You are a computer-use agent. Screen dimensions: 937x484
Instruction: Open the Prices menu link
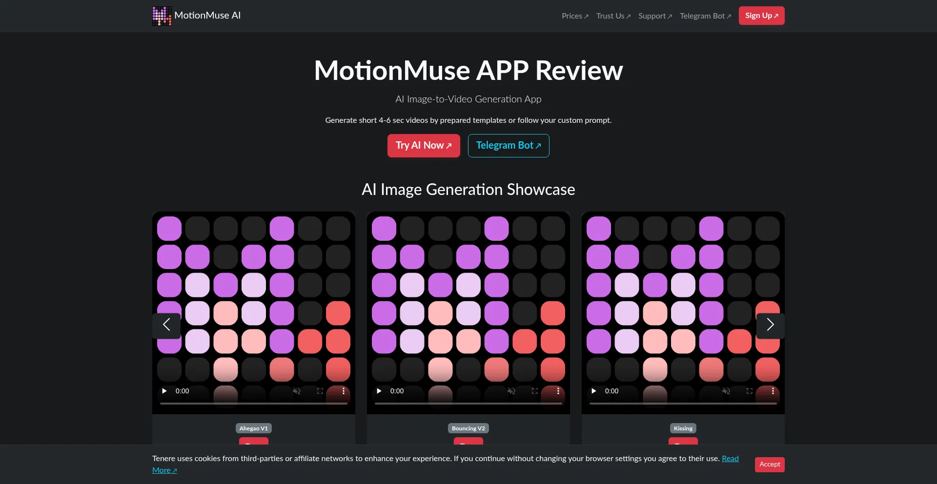pyautogui.click(x=575, y=16)
